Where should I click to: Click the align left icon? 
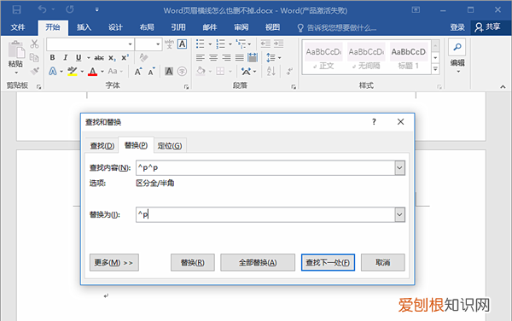(x=201, y=58)
